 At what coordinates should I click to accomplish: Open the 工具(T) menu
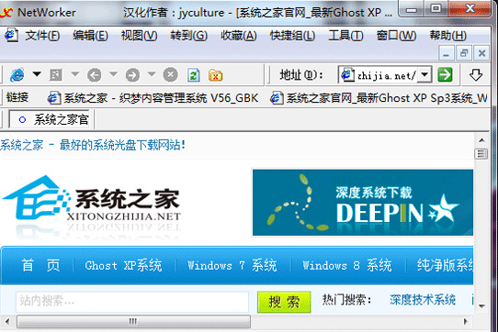click(345, 36)
